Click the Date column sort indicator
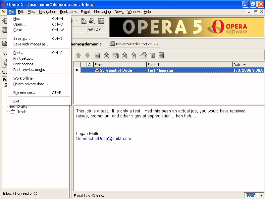The image size is (265, 199). [244, 64]
